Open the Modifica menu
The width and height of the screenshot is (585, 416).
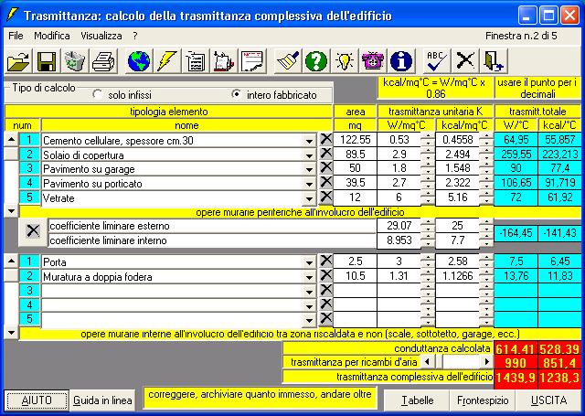[x=51, y=35]
